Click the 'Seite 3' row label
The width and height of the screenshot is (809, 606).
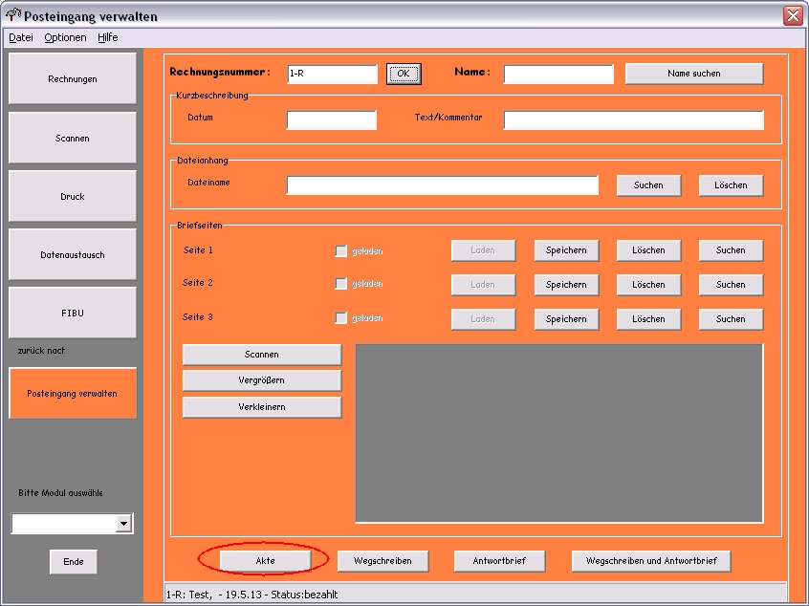(198, 317)
